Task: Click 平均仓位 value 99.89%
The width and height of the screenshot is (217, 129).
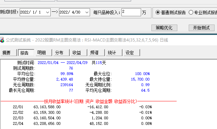Action: coord(67,74)
